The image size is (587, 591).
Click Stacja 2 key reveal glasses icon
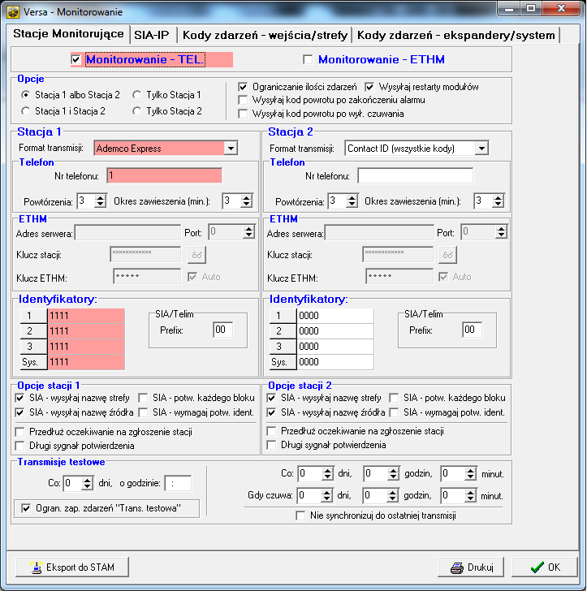[448, 255]
